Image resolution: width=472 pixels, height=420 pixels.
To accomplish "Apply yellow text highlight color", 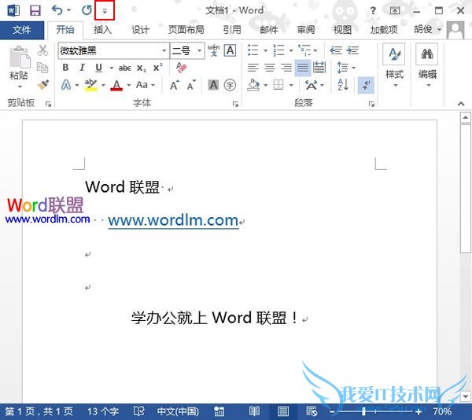I will (91, 85).
